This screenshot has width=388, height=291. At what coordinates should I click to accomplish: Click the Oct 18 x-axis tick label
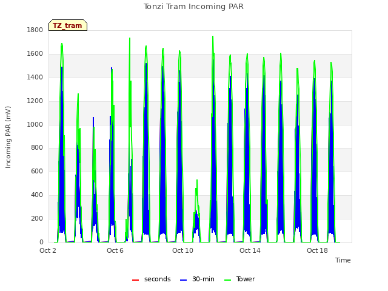tap(317, 250)
